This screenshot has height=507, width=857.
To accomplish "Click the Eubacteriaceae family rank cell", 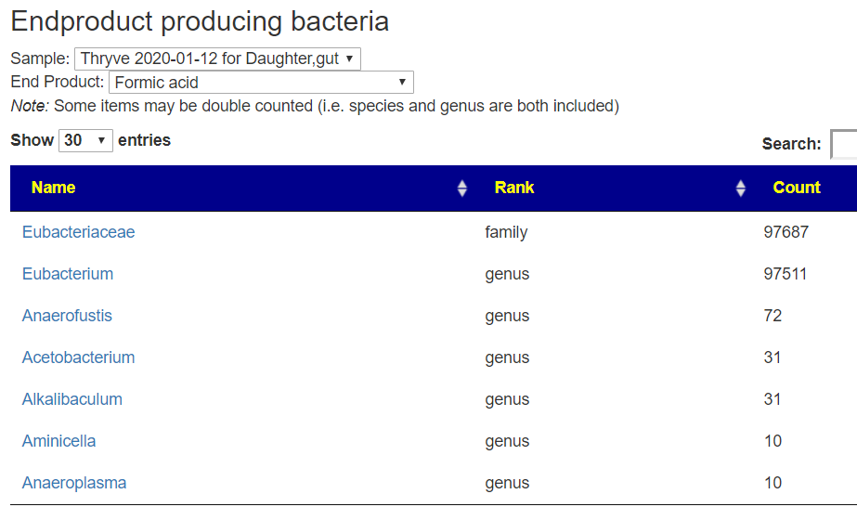I will tap(506, 232).
